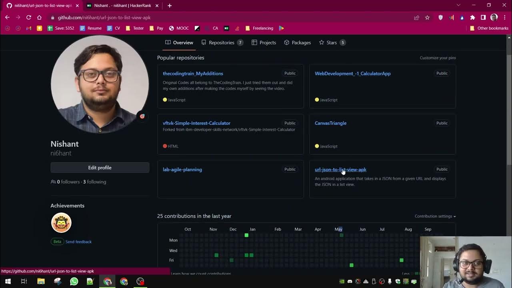Click the green Monday contribution square under January
Image resolution: width=512 pixels, height=288 pixels.
pos(246,235)
